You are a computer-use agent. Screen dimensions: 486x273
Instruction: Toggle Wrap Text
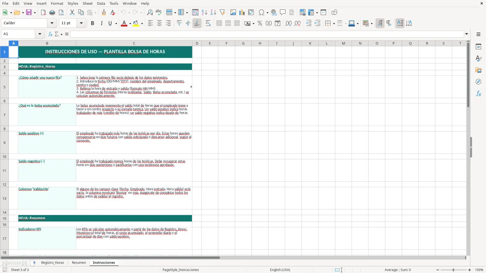[208, 23]
